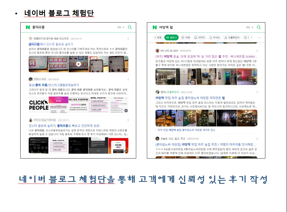Play the video thumbnail in the first left post

click(79, 64)
